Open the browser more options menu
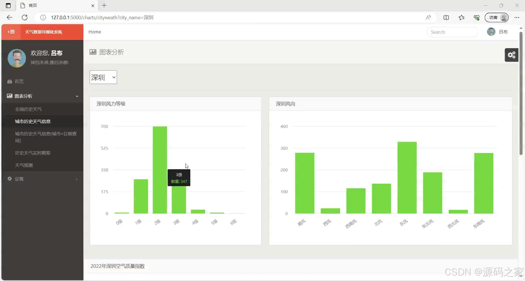The width and height of the screenshot is (525, 281). pyautogui.click(x=517, y=17)
